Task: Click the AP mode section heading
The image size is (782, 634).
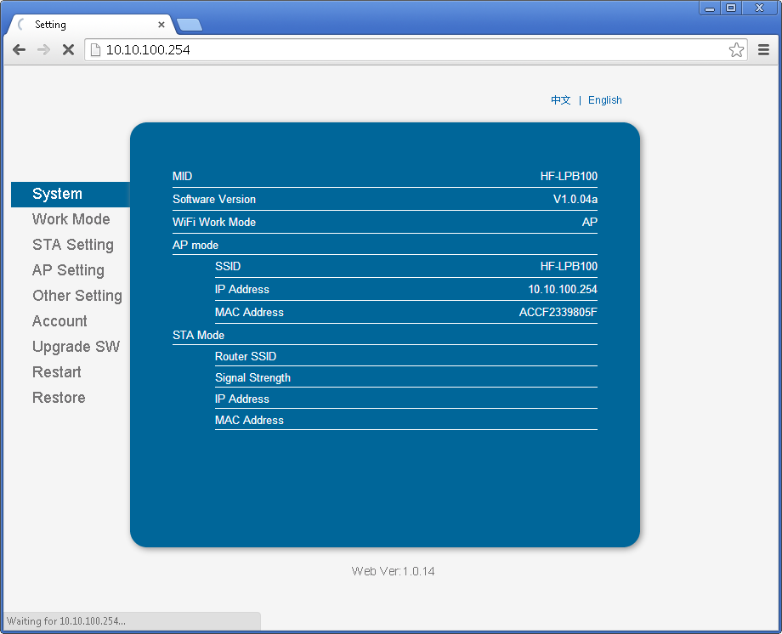Action: click(195, 245)
